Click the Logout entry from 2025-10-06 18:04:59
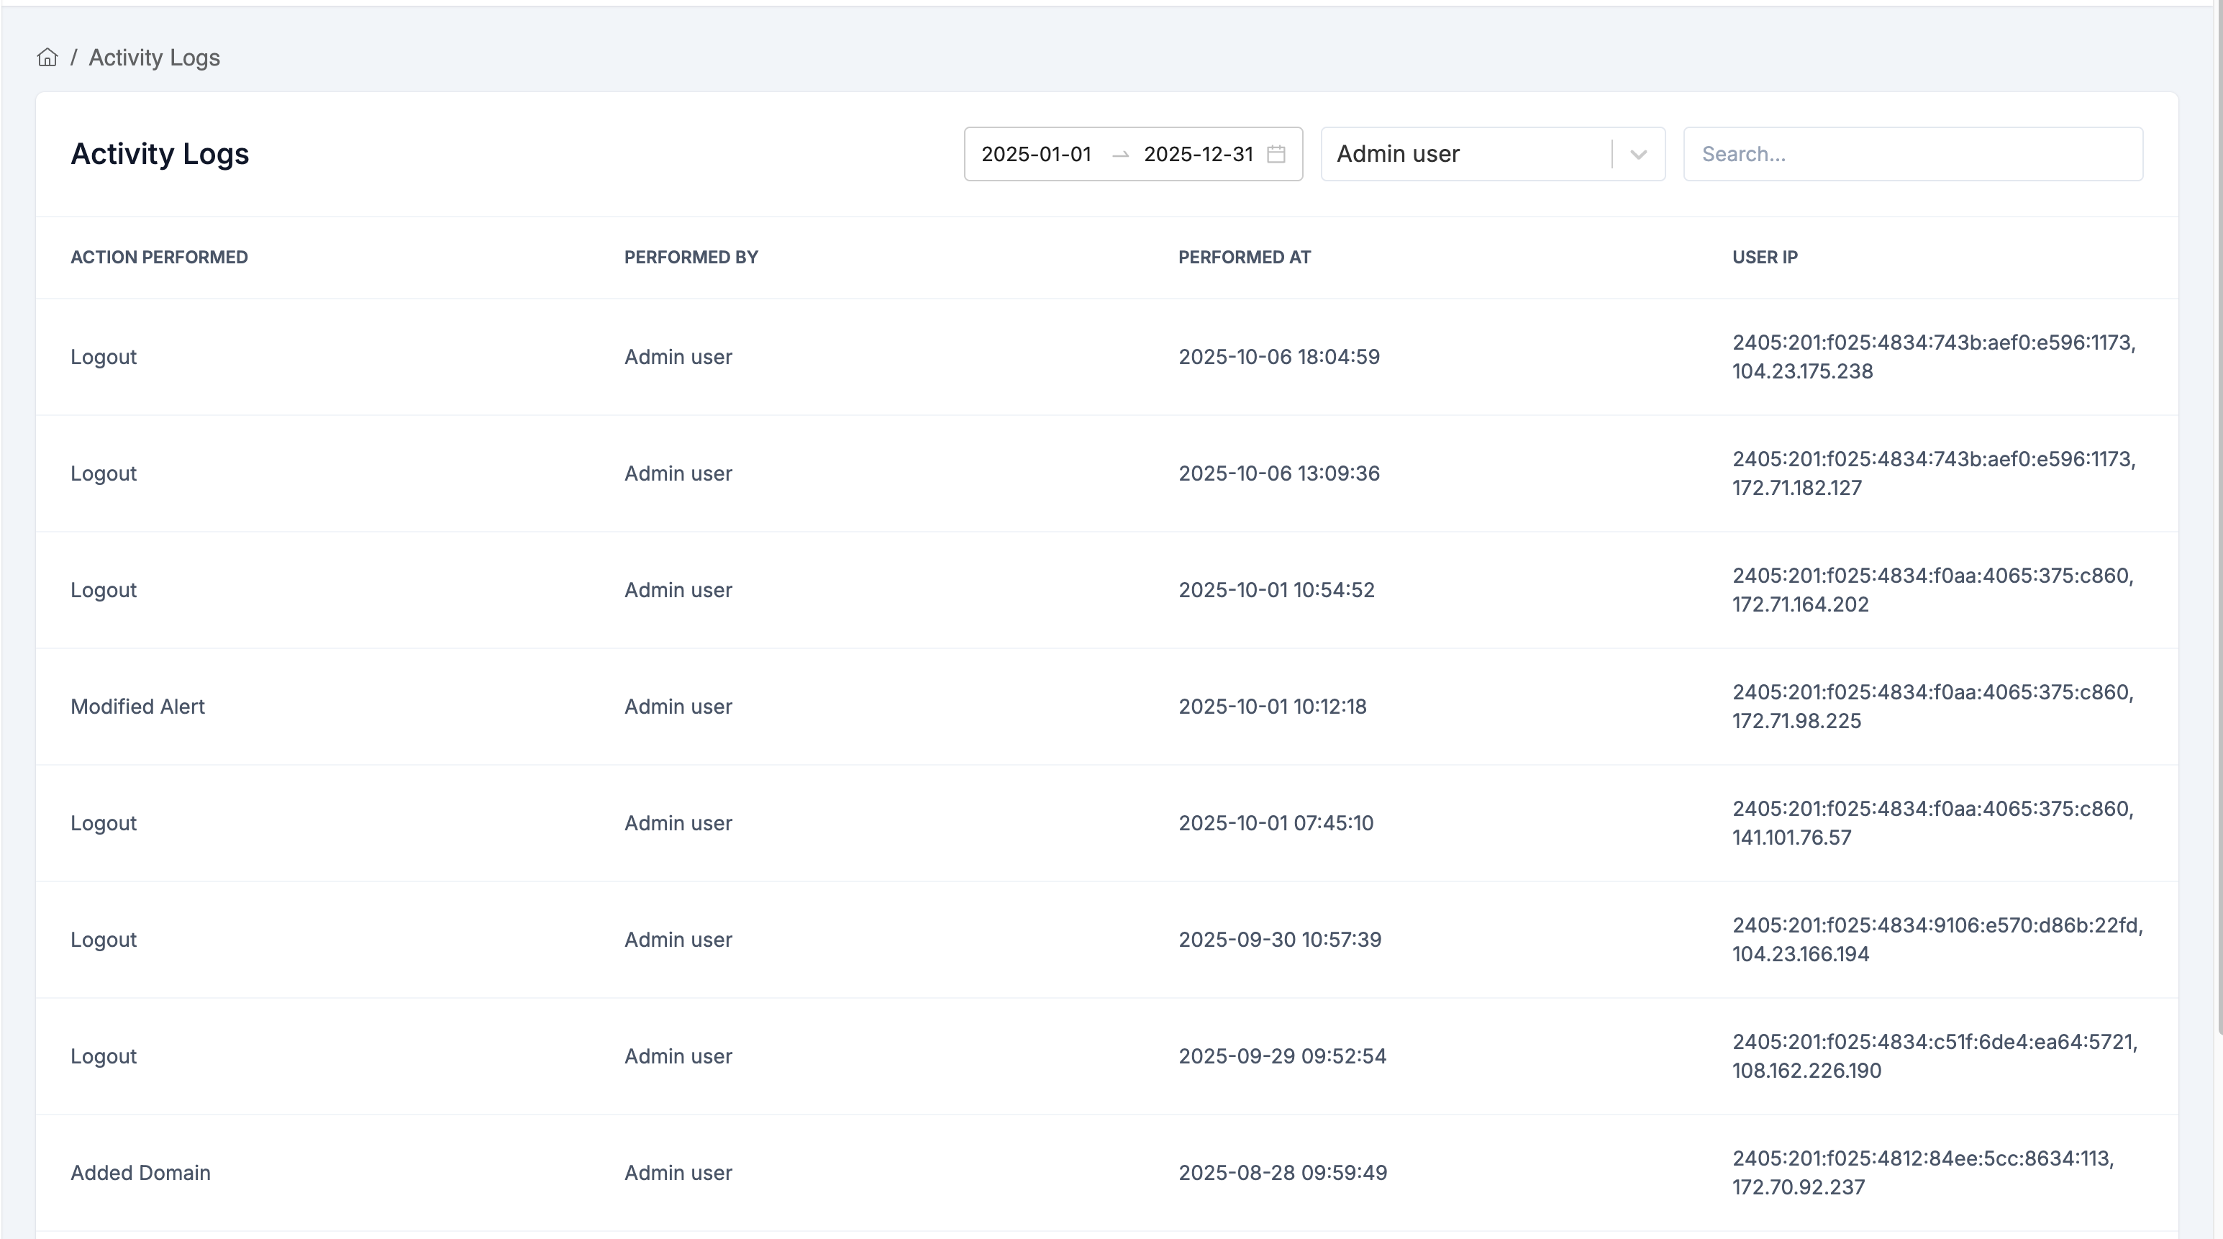Viewport: 2223px width, 1239px height. pyautogui.click(x=104, y=356)
